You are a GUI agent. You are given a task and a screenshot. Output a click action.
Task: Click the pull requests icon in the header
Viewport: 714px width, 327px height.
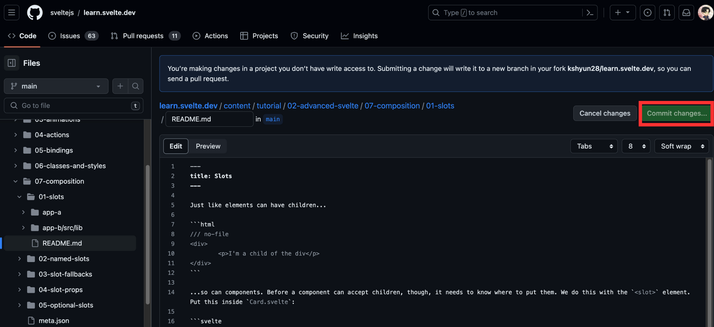pos(667,13)
